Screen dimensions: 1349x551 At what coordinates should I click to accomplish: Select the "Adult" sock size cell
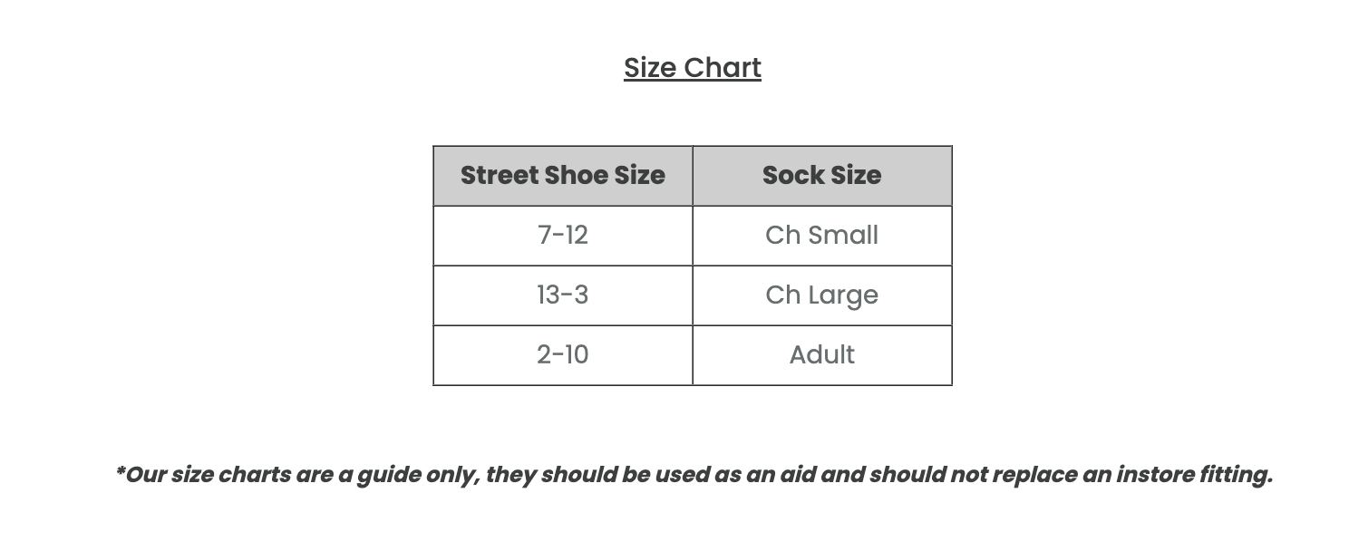tap(821, 355)
